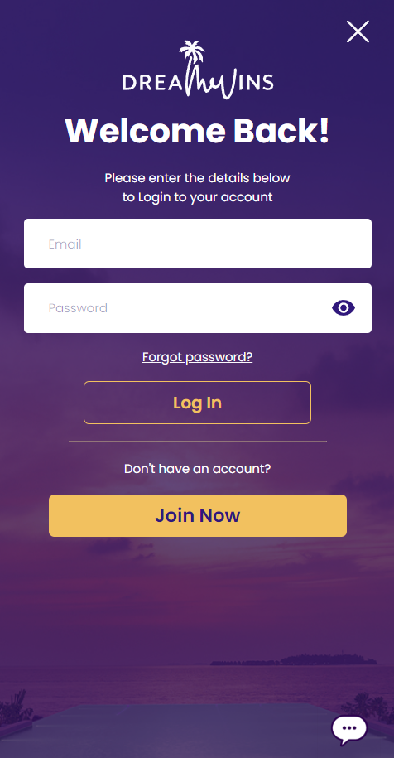Click the island silhouette in the background

[294, 660]
